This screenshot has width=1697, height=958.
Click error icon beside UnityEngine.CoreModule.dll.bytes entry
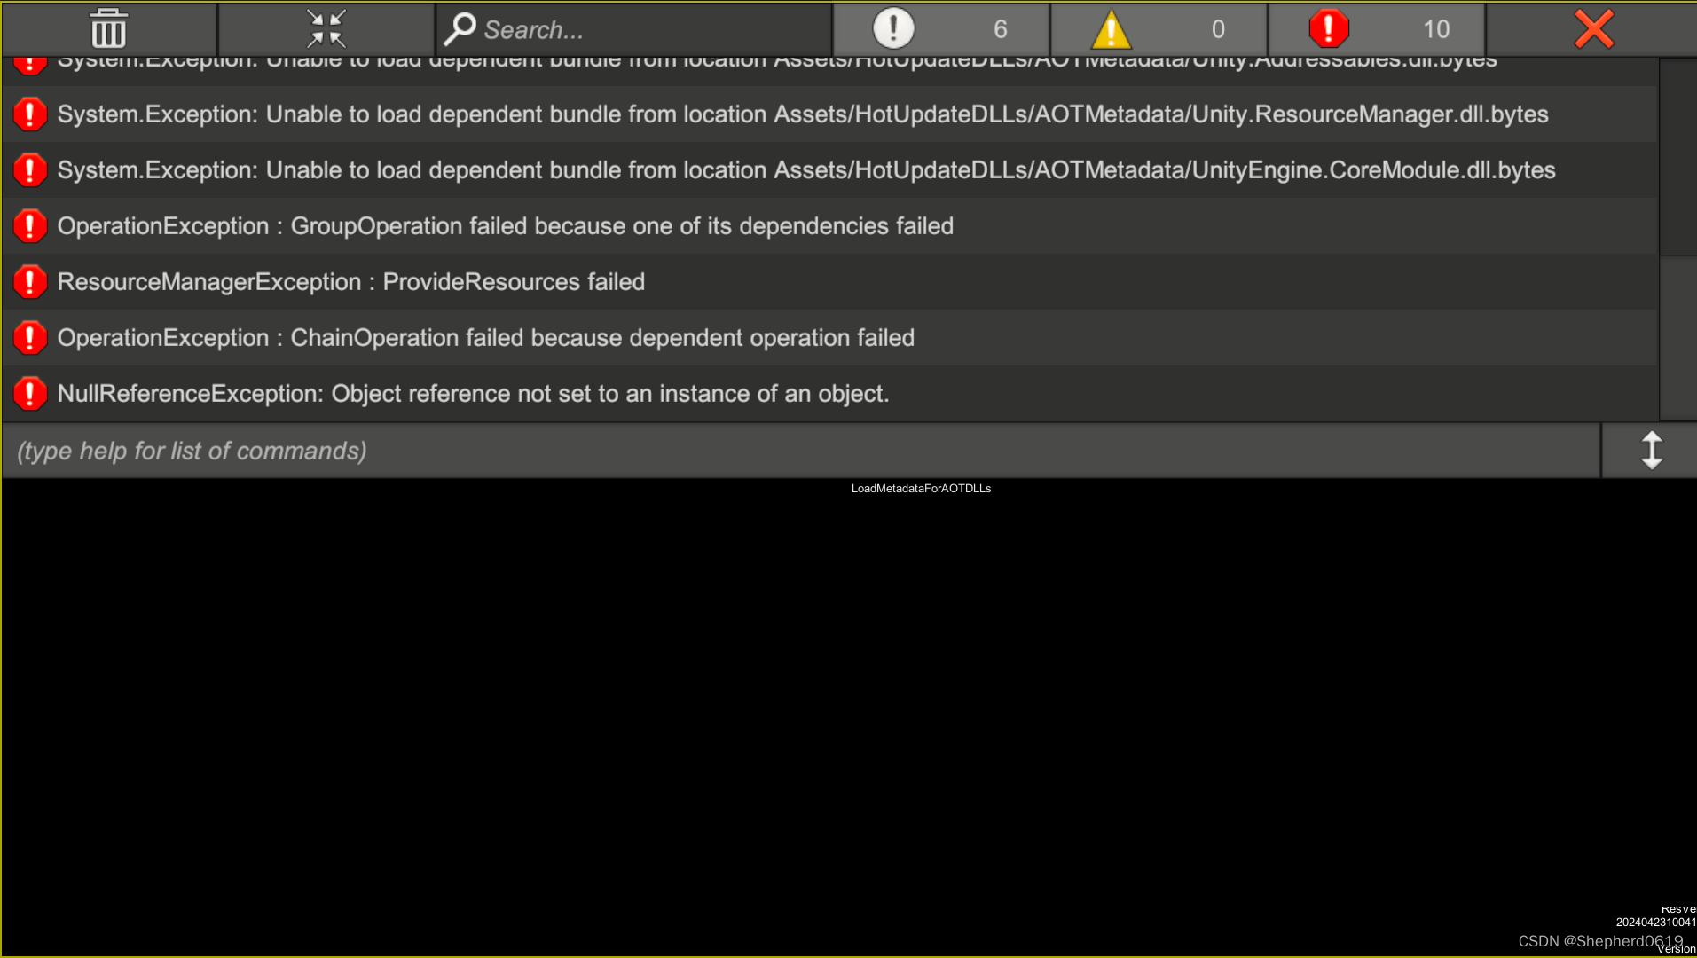coord(30,170)
